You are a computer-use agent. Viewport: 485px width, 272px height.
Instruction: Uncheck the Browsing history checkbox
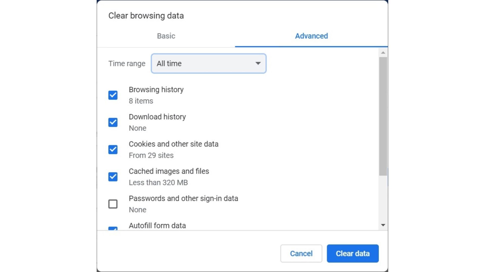(x=113, y=95)
